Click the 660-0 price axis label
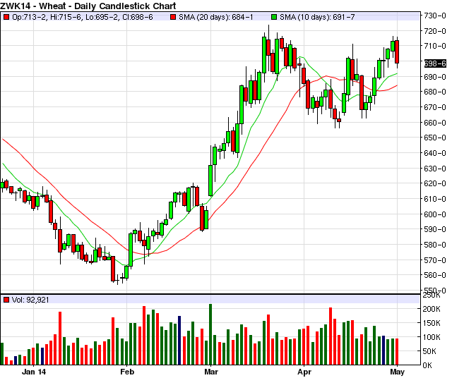The width and height of the screenshot is (452, 378). (435, 123)
